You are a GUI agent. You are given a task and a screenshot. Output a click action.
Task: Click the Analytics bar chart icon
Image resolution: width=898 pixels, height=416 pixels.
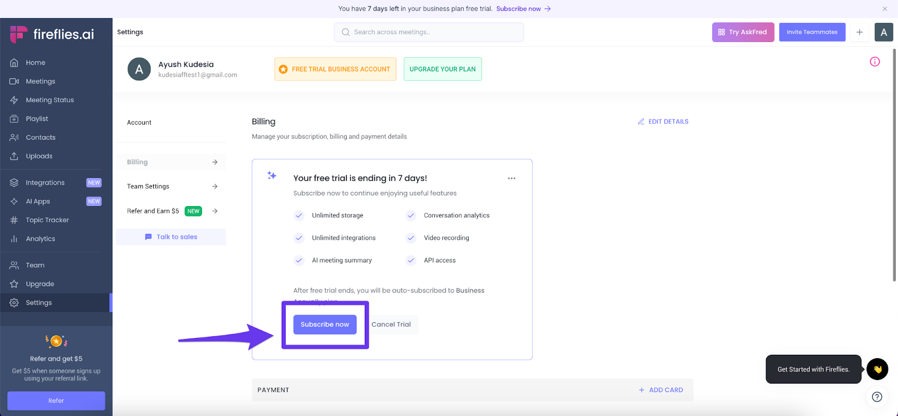click(x=14, y=239)
